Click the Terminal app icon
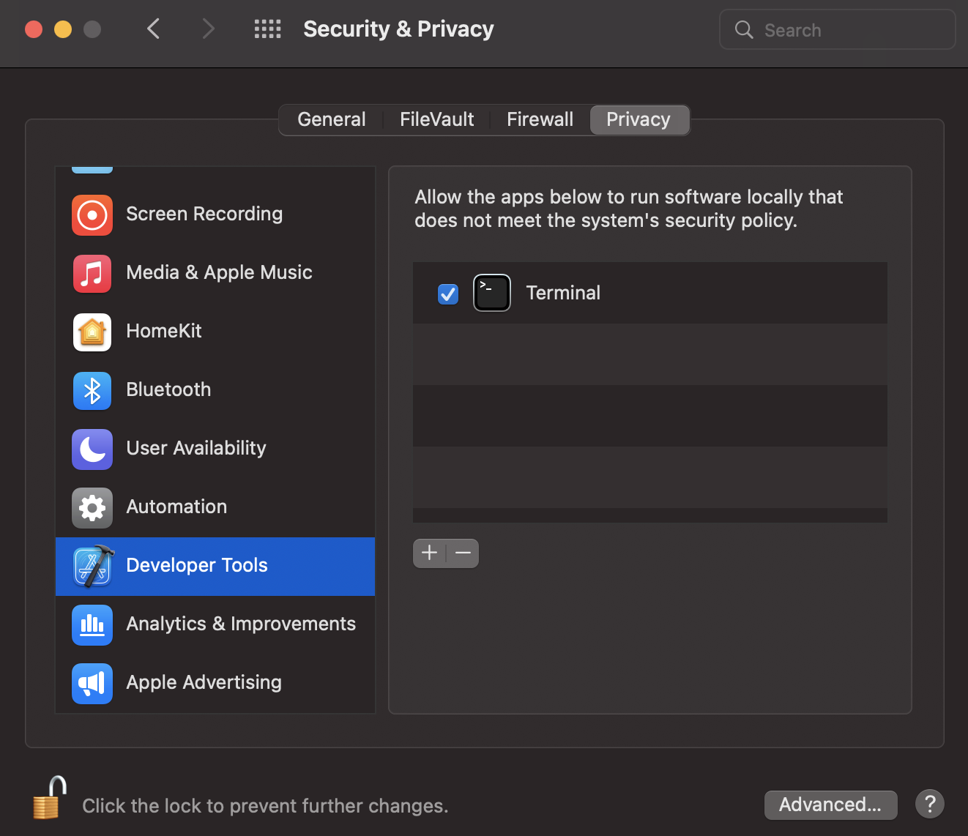This screenshot has height=836, width=968. click(492, 293)
